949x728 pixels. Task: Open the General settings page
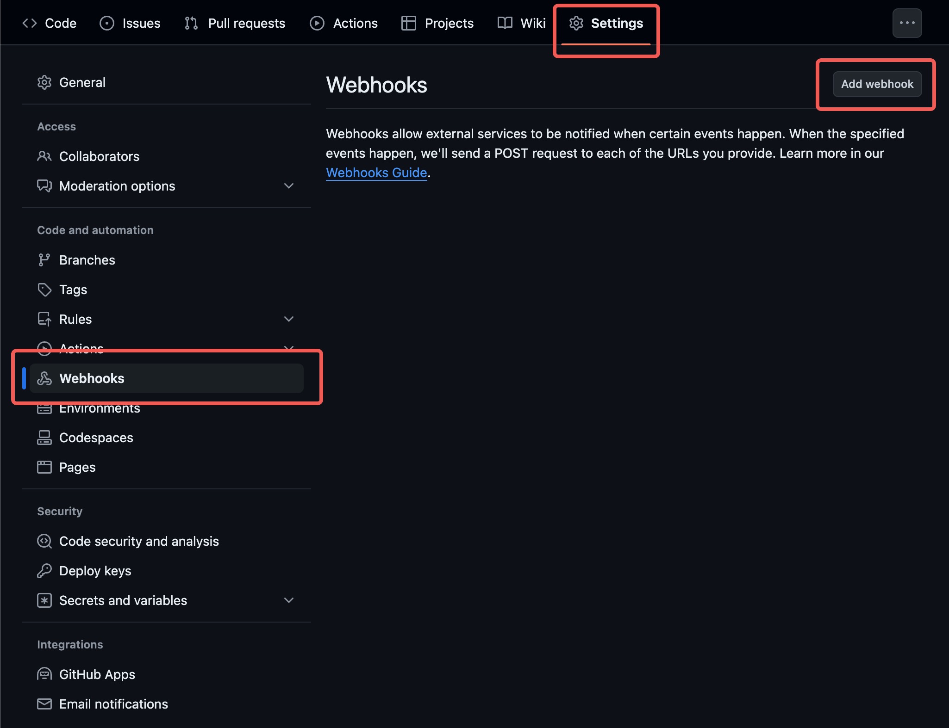click(x=167, y=82)
